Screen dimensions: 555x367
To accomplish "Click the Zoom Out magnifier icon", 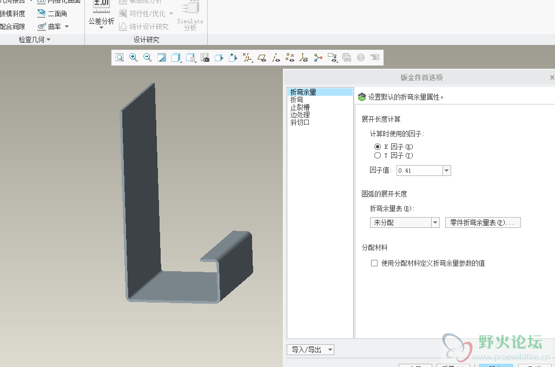I will click(148, 57).
